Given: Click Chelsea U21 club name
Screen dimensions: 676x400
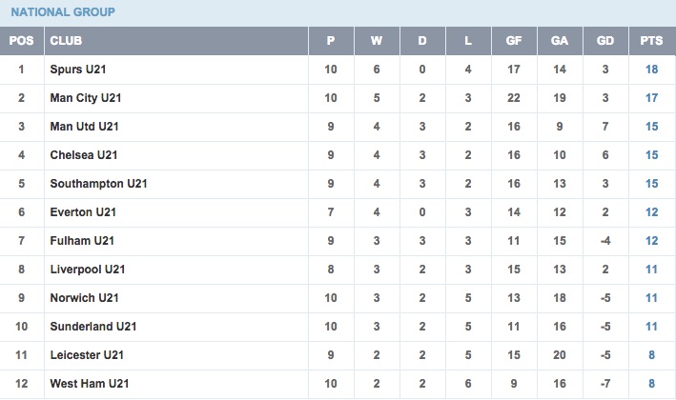Looking at the screenshot, I should coord(84,155).
